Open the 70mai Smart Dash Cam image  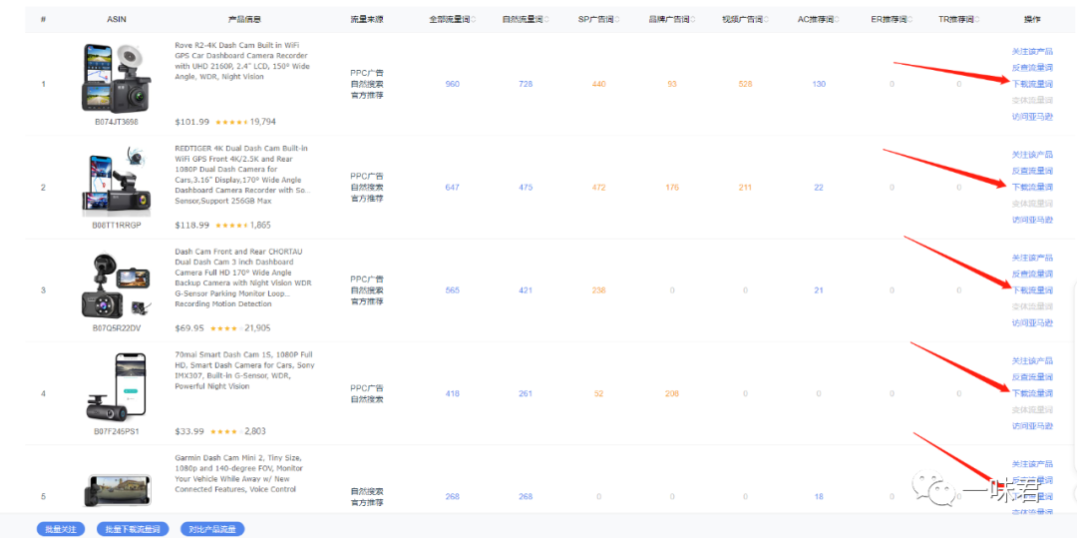pos(116,387)
